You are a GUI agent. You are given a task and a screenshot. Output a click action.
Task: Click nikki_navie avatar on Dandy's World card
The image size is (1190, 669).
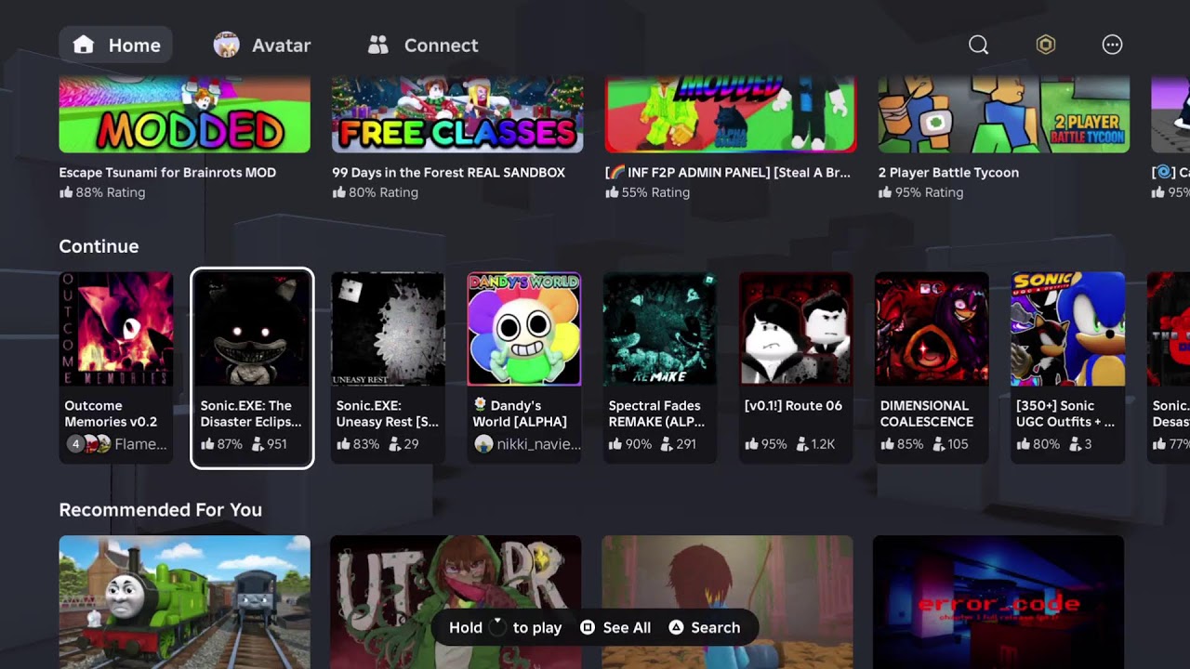[x=483, y=444]
